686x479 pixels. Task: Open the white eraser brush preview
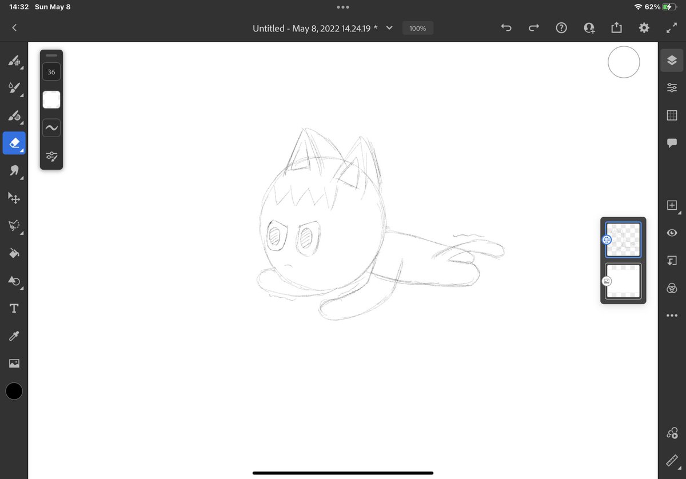coord(51,99)
